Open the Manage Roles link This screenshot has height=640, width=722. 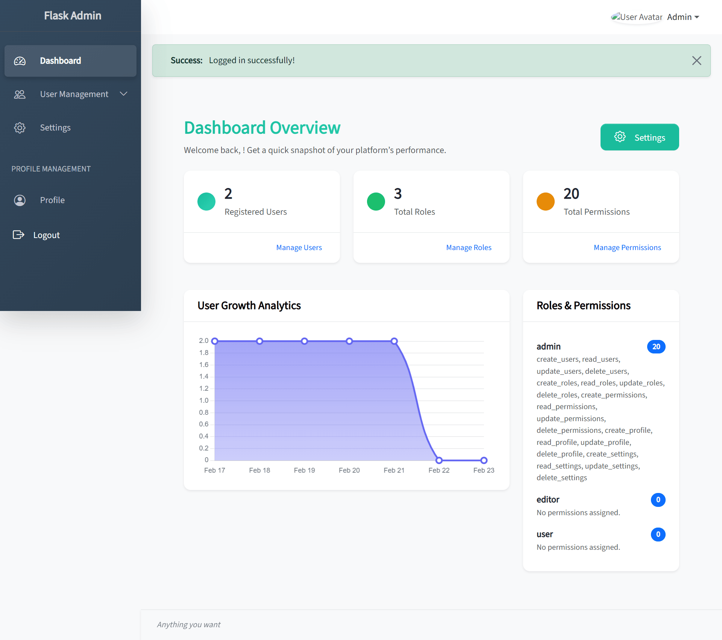click(x=469, y=247)
